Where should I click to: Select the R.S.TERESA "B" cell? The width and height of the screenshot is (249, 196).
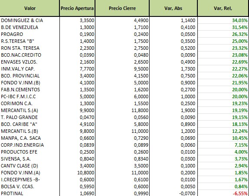click(29, 41)
